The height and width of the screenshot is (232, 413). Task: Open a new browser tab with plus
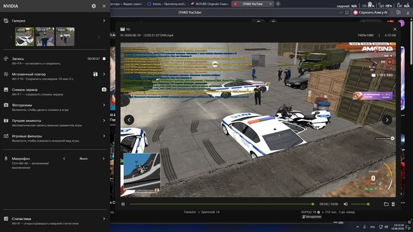pyautogui.click(x=278, y=4)
